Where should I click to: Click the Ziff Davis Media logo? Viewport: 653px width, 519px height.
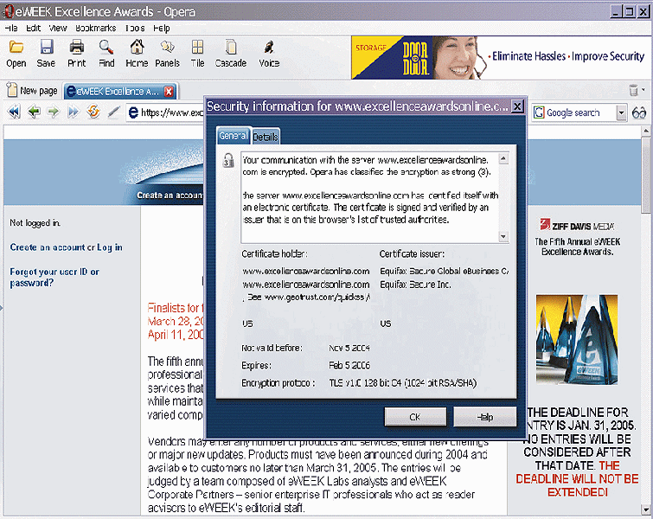coord(577,226)
